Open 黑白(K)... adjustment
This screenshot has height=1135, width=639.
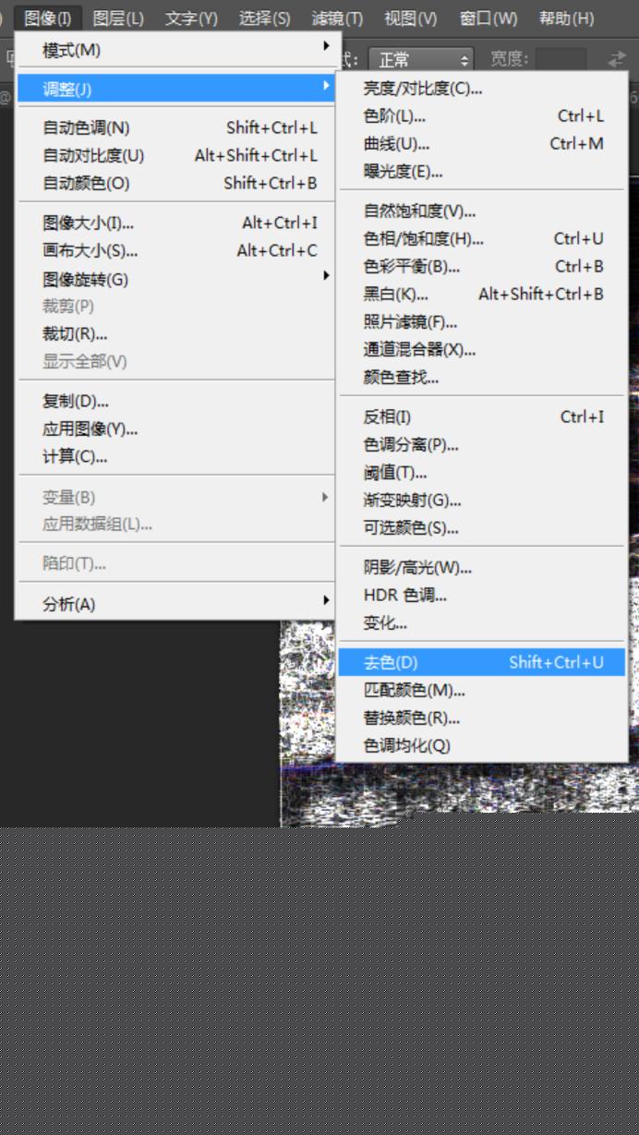[x=482, y=294]
